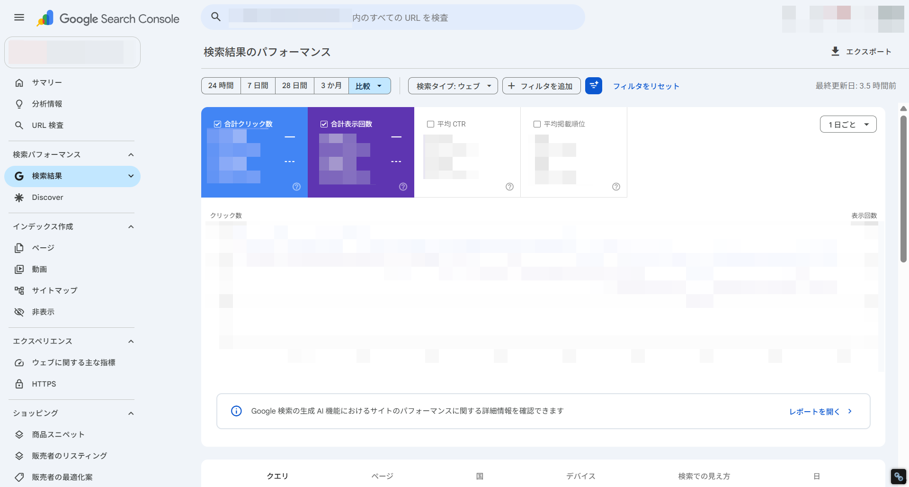Check 平均 CTR checkbox

point(431,124)
